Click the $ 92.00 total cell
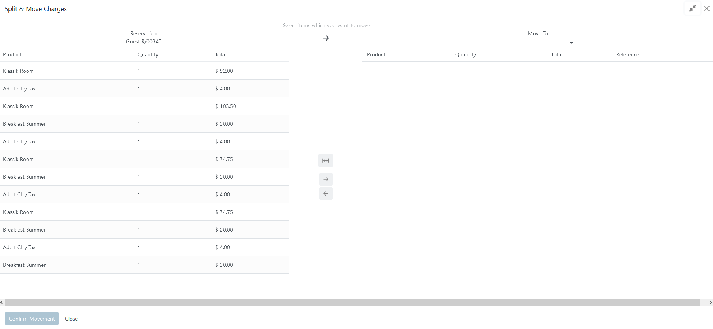The height and width of the screenshot is (329, 713). coord(224,71)
